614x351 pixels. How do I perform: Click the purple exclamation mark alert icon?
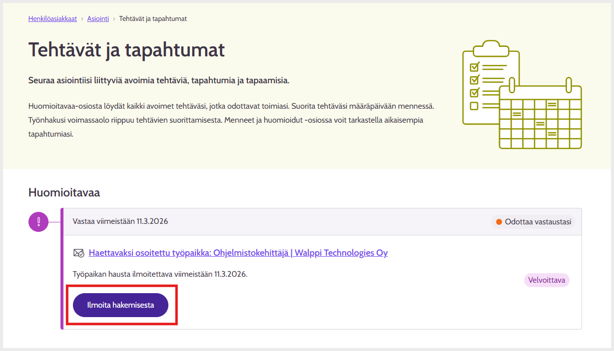(38, 222)
